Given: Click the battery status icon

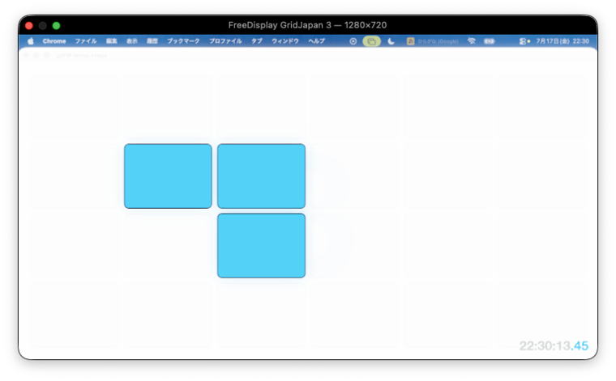Looking at the screenshot, I should click(x=489, y=41).
